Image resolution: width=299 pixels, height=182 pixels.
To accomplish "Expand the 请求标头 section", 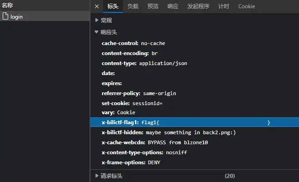I will [111, 176].
